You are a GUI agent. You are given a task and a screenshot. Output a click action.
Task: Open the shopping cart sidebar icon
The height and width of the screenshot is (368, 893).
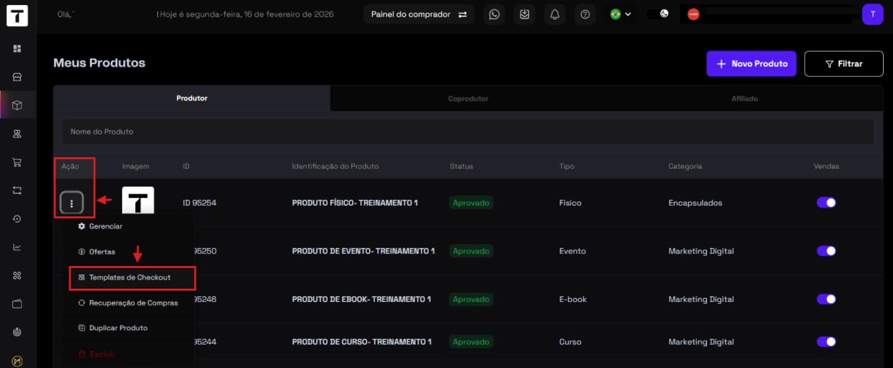pyautogui.click(x=18, y=162)
